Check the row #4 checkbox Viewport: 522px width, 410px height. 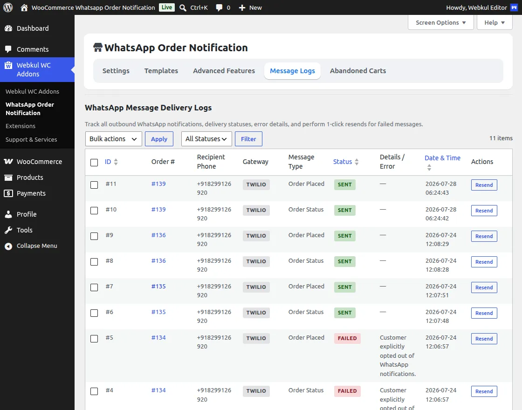[x=94, y=391]
